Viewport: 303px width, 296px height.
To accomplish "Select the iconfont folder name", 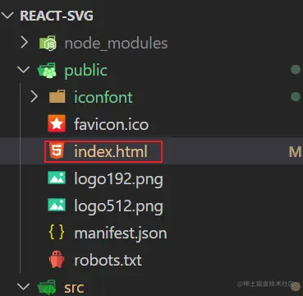I will click(x=103, y=97).
